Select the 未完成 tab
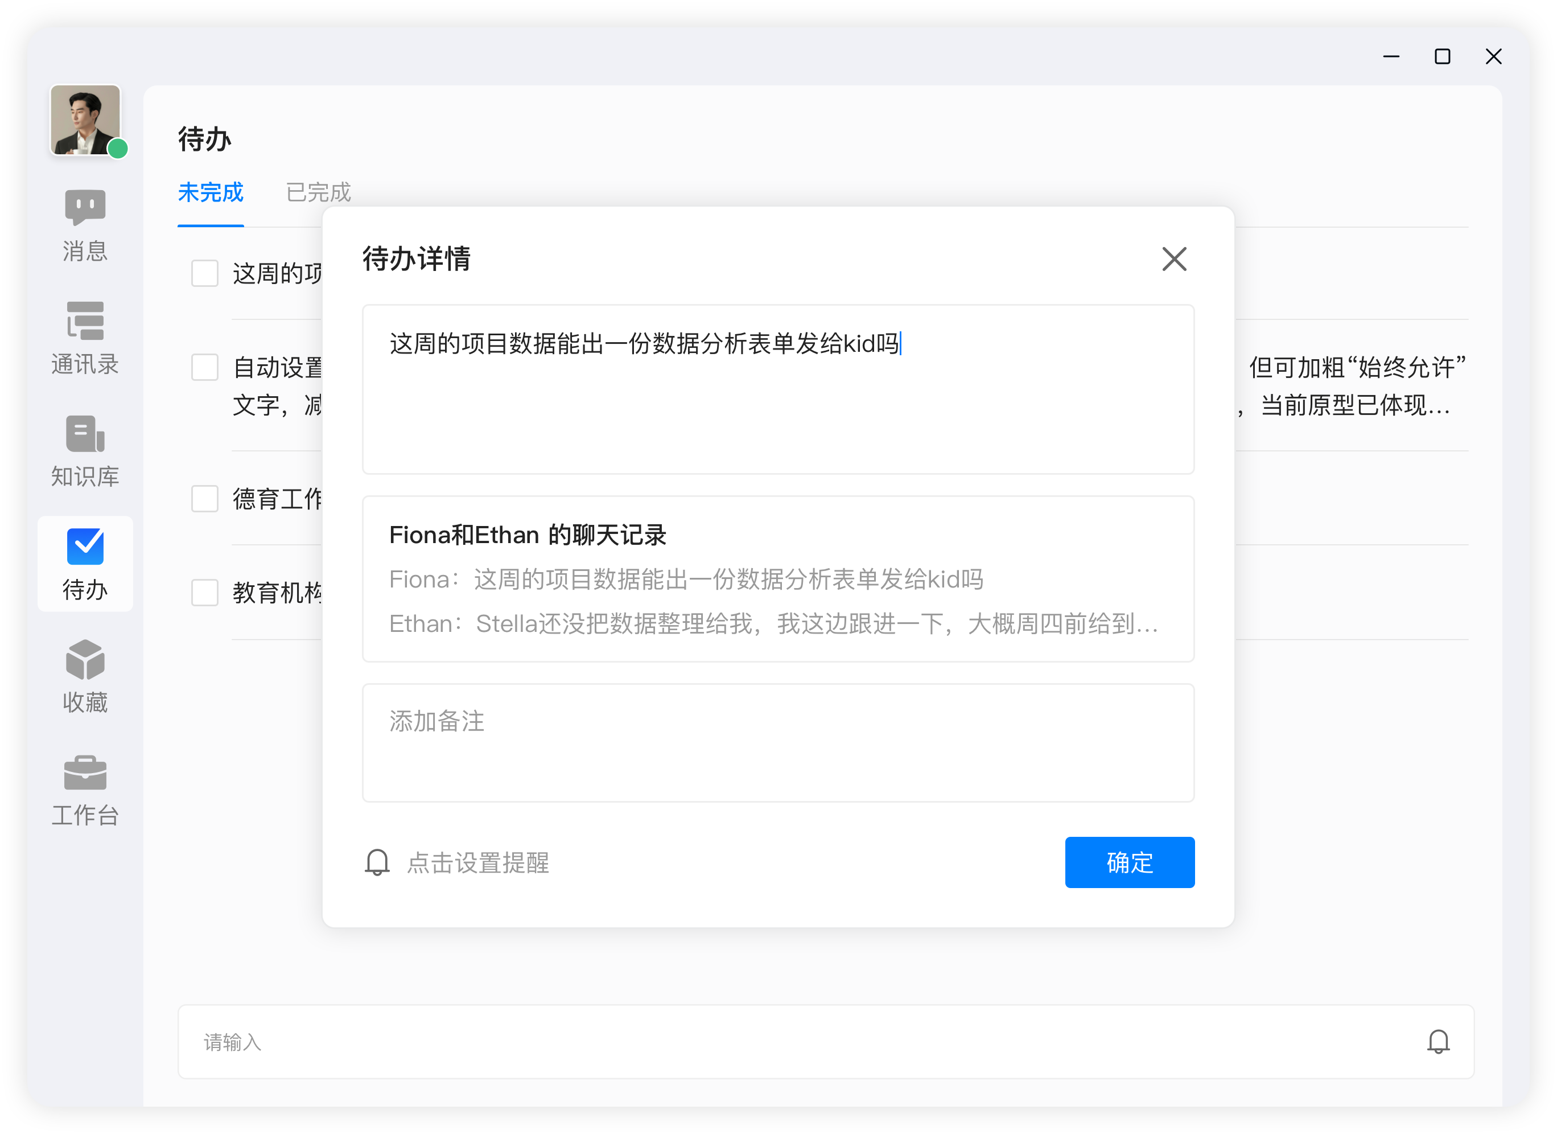1557x1134 pixels. pos(210,193)
